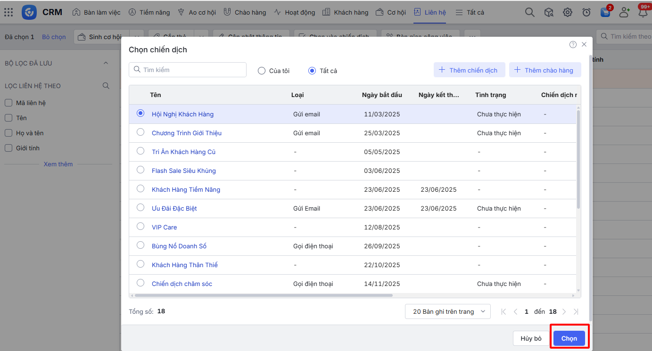Collapse the 'Bộ lọc đã lưu' section
Image resolution: width=652 pixels, height=351 pixels.
106,63
